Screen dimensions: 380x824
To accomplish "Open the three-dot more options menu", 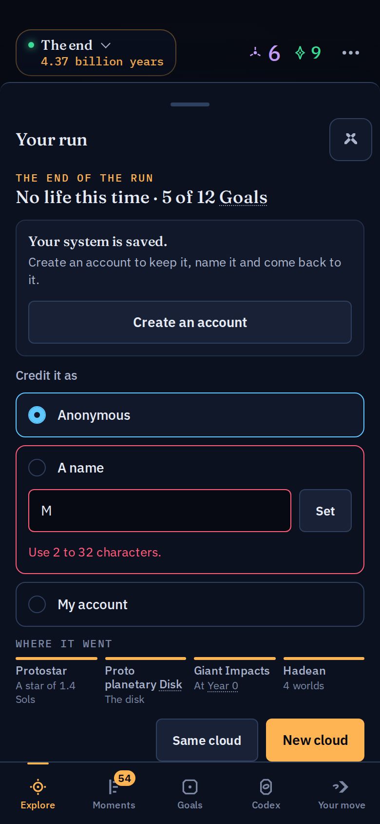I will click(x=350, y=53).
